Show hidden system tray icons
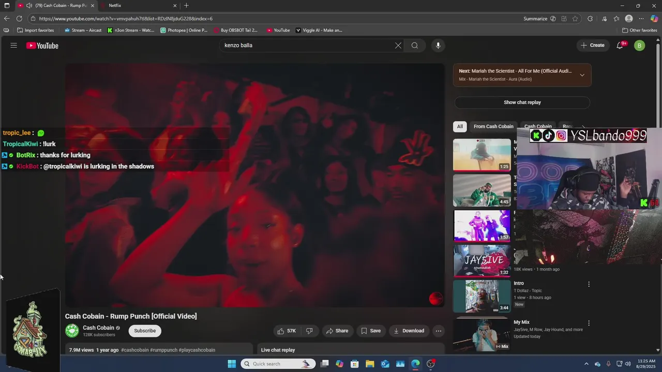 click(x=586, y=364)
